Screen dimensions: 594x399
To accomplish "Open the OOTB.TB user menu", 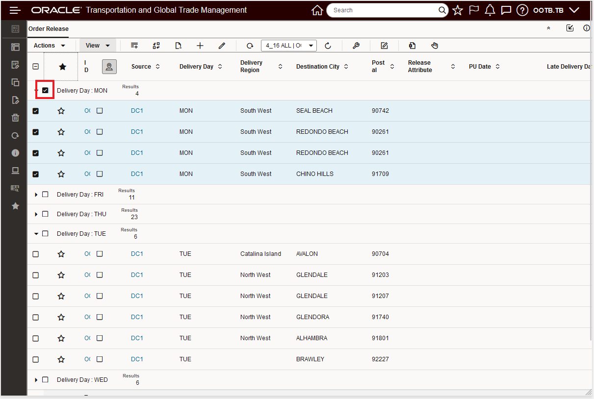I will coord(556,10).
